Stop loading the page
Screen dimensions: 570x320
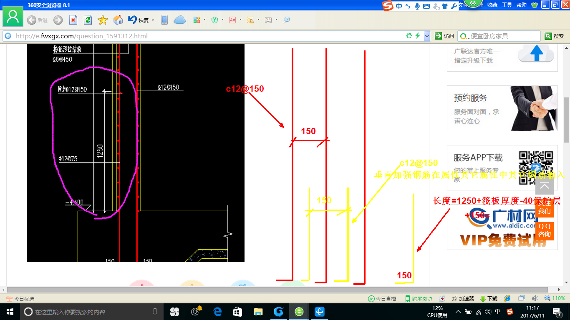pyautogui.click(x=73, y=20)
